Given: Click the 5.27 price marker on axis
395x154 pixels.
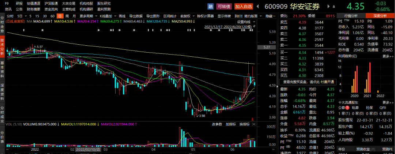Looking at the screenshot, I should click(266, 47).
